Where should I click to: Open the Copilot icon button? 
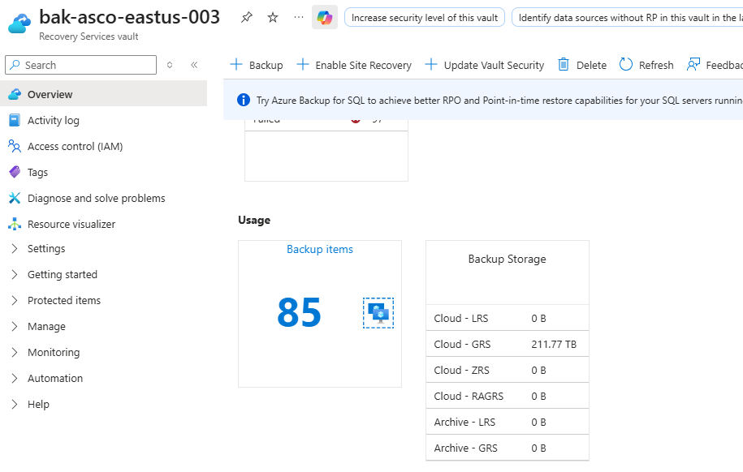(325, 18)
